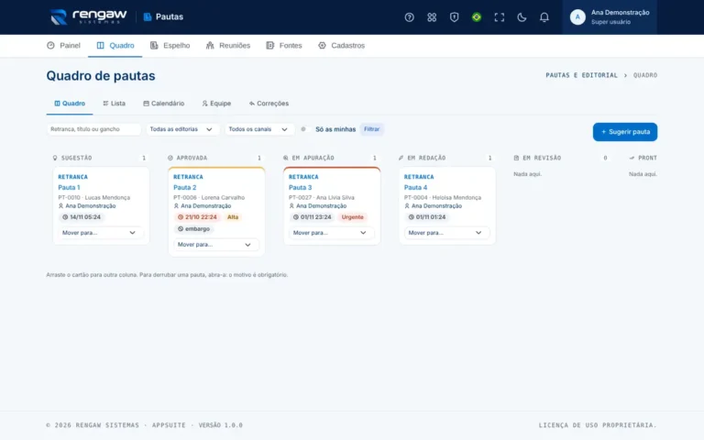Open the Mover para dropdown on Pauta 1
Screen dimensions: 704x440
coord(100,233)
